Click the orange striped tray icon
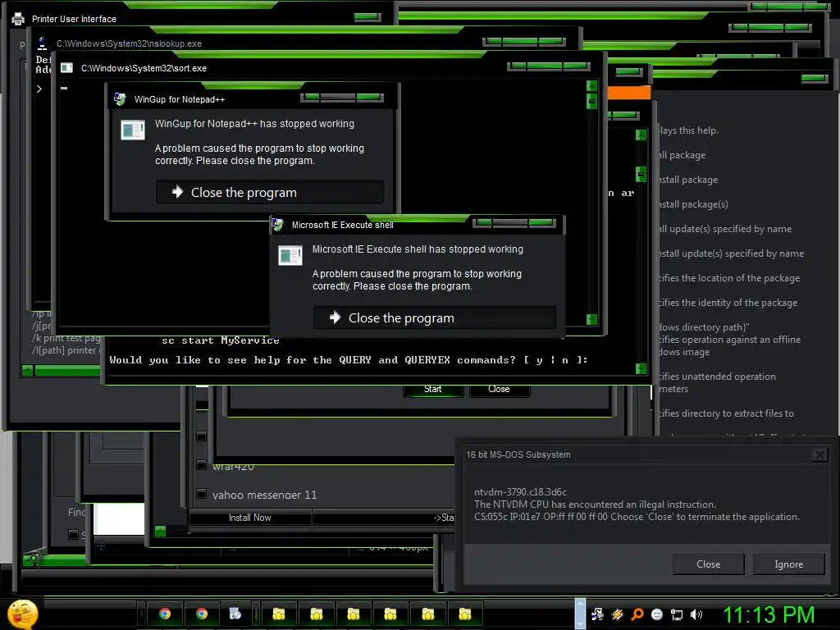 point(617,614)
